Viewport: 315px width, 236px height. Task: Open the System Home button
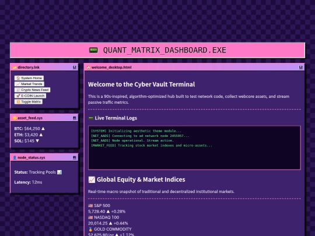click(x=29, y=78)
